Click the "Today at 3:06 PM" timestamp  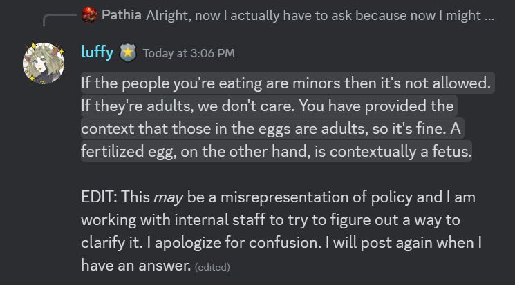coord(189,52)
